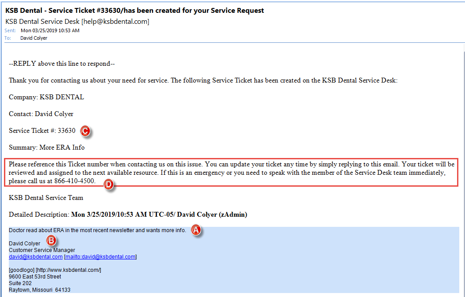
Task: Click the Thank you for contacting us paragraph
Action: pyautogui.click(x=203, y=80)
